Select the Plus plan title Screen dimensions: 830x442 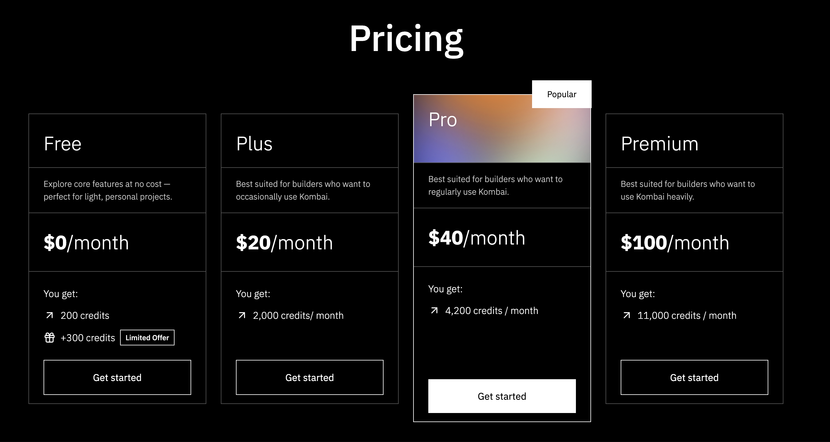click(255, 143)
